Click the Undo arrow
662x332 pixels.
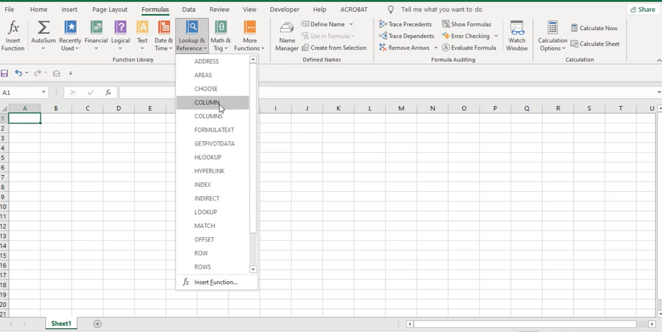pyautogui.click(x=18, y=73)
